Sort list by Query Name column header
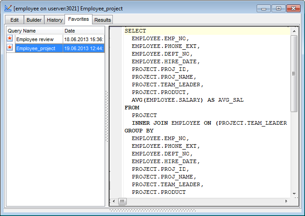The width and height of the screenshot is (305, 216). 34,31
